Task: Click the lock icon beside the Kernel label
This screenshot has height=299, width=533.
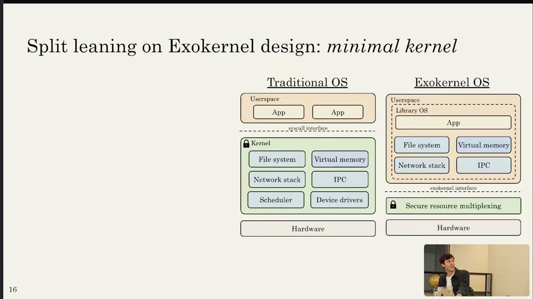Action: (246, 144)
